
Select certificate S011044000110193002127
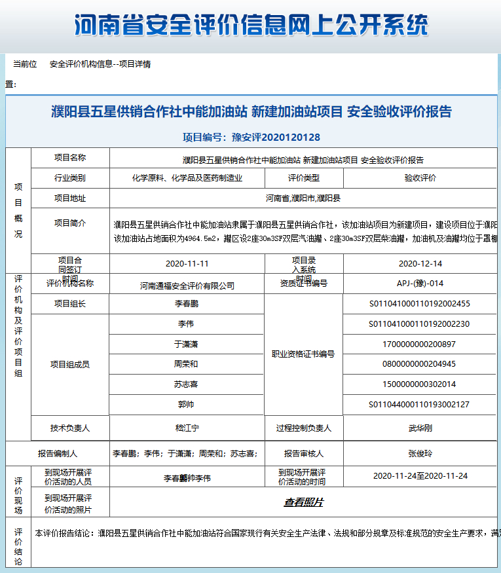click(x=419, y=405)
